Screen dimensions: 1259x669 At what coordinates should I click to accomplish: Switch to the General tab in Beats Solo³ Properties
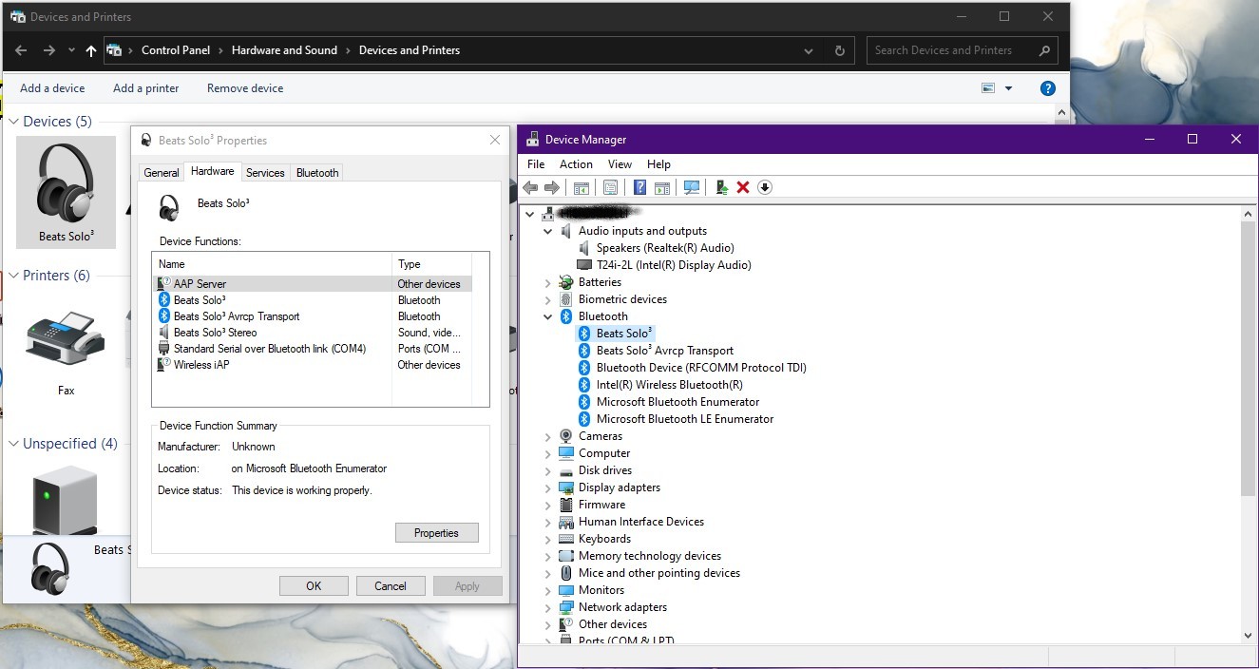coord(162,173)
